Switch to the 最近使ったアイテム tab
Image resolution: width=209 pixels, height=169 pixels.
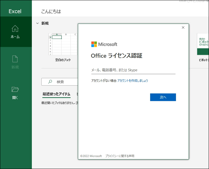(56, 94)
